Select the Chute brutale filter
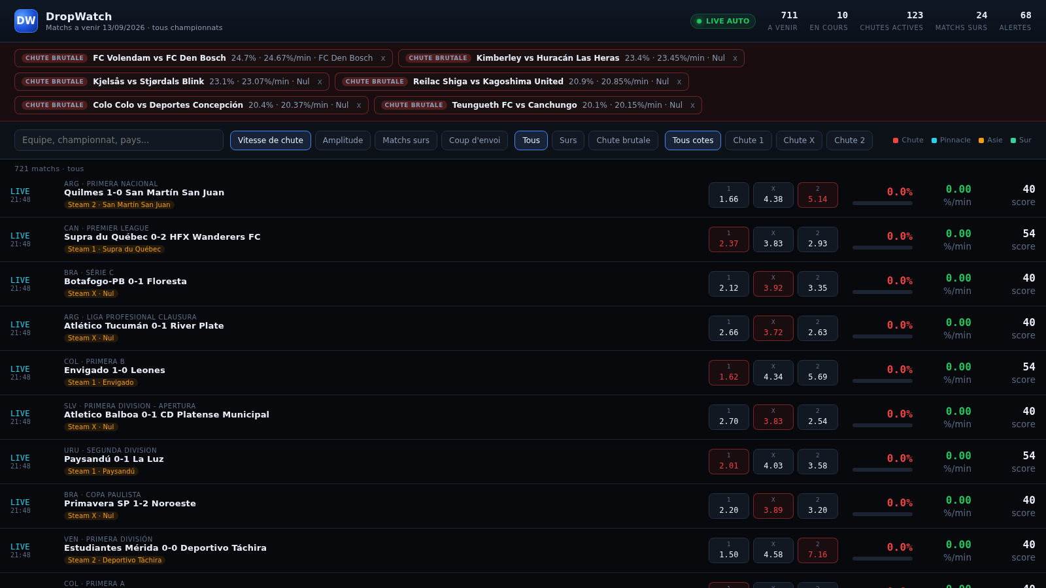This screenshot has width=1046, height=588. pos(623,140)
